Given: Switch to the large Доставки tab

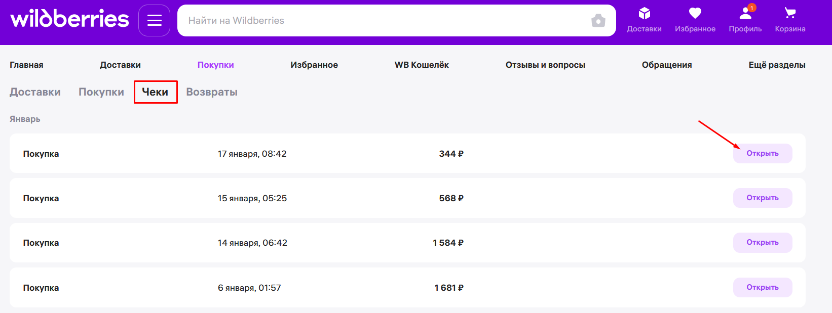Looking at the screenshot, I should [x=35, y=92].
